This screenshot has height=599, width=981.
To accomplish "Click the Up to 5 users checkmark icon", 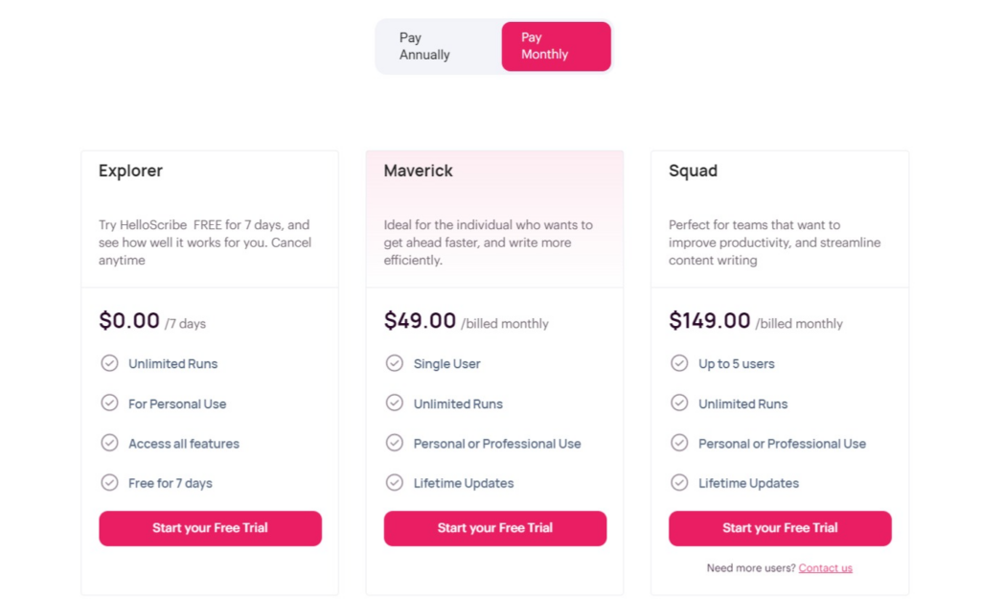I will 679,363.
